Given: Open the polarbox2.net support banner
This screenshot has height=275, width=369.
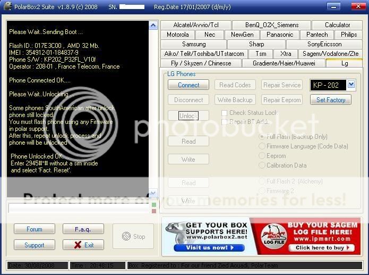Looking at the screenshot, I should point(206,236).
